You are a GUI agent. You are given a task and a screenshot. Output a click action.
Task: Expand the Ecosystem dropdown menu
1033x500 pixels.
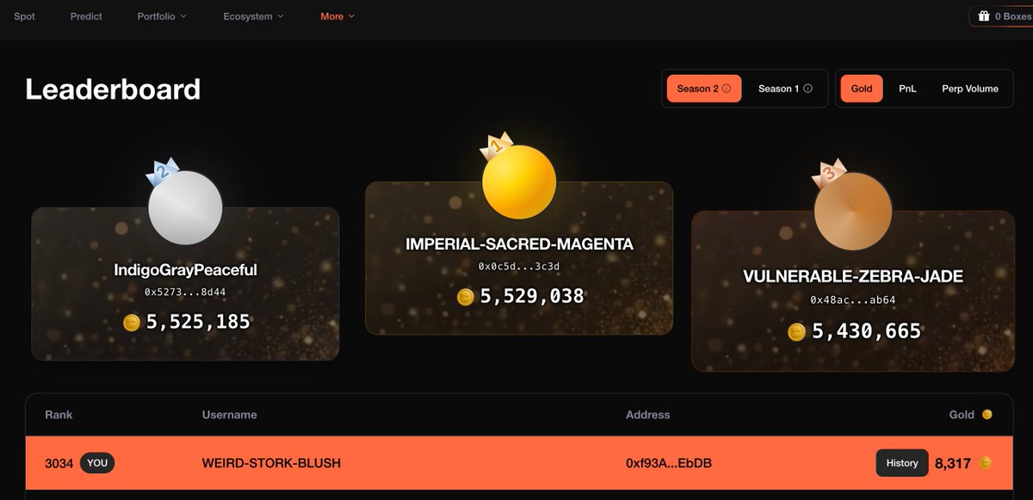coord(253,16)
